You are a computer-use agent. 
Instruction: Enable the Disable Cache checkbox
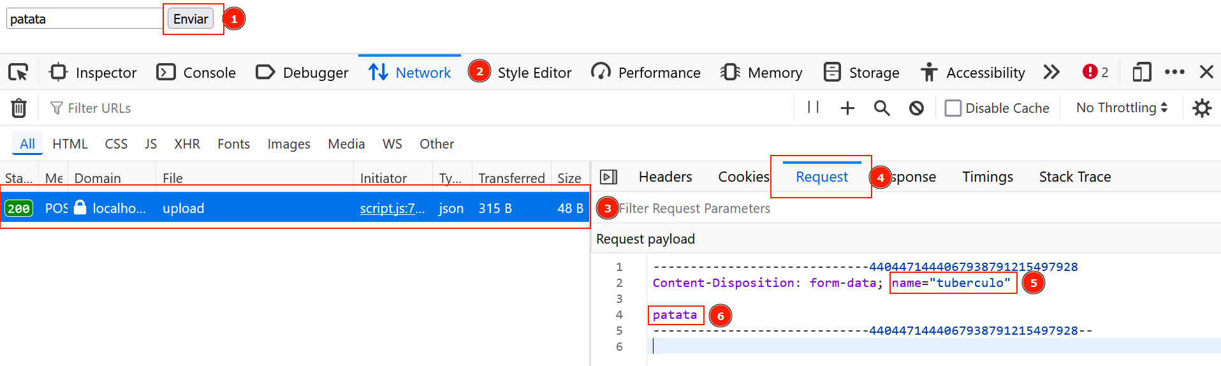coord(953,108)
